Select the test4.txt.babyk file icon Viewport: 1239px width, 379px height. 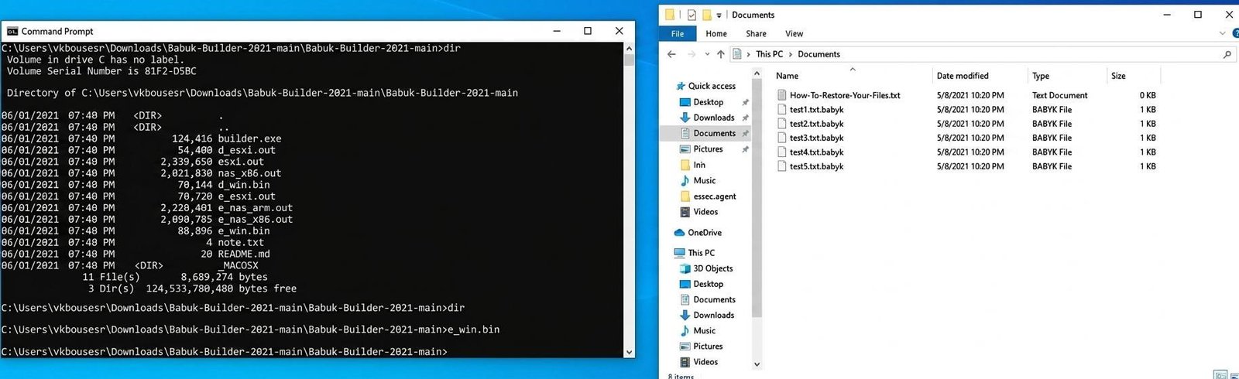pos(782,152)
